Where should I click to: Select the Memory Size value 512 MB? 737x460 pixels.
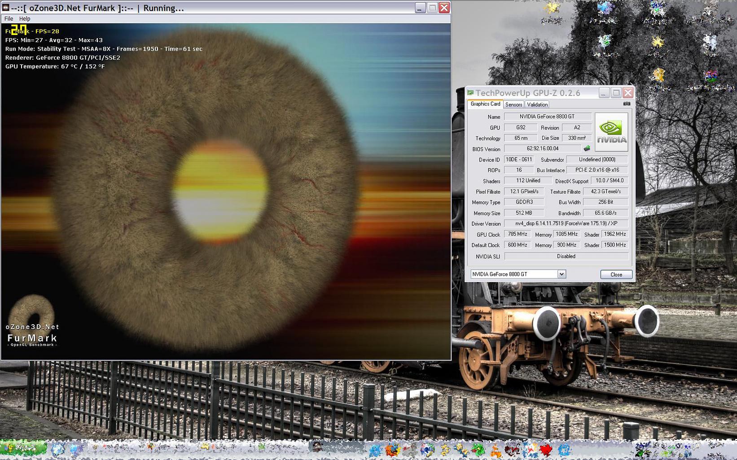pos(524,213)
